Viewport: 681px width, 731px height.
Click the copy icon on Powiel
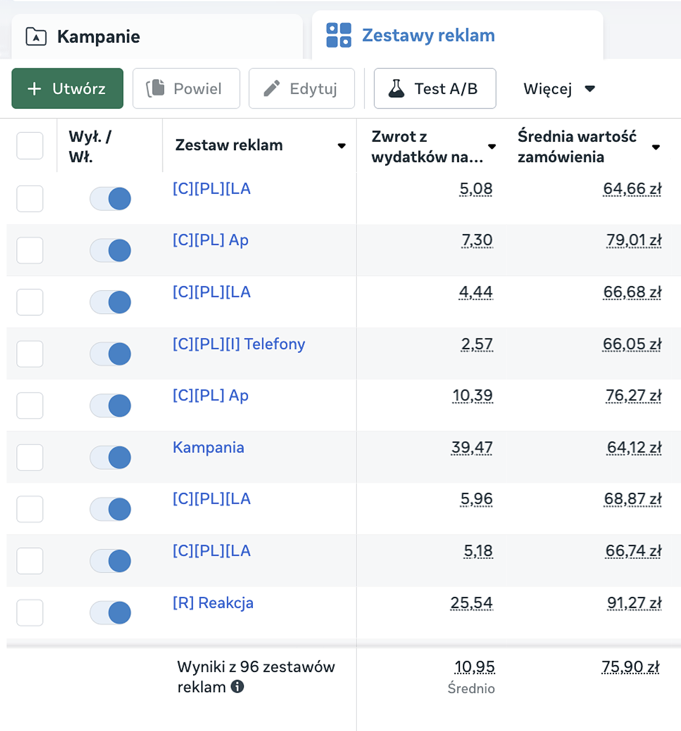[155, 88]
